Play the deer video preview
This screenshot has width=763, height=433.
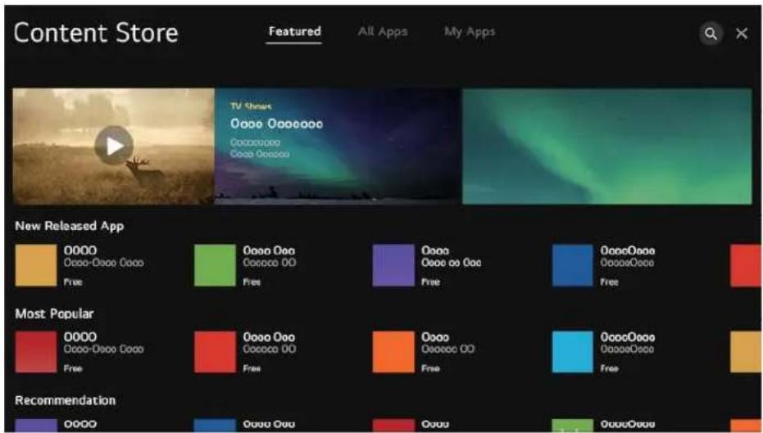click(114, 146)
